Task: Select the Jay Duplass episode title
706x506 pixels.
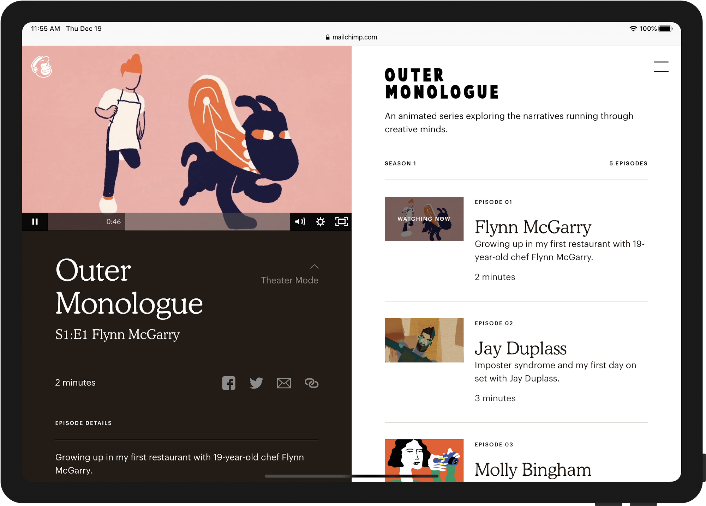Action: [521, 348]
